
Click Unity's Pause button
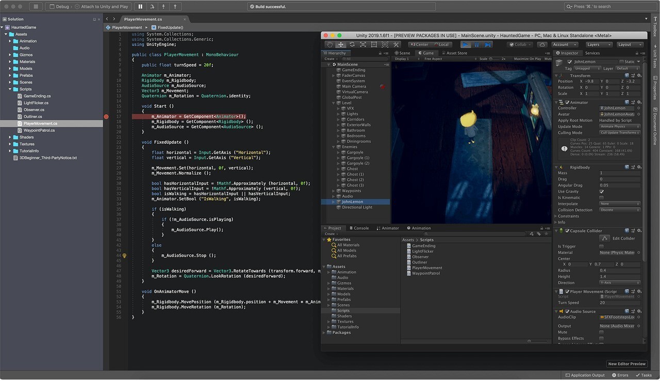click(x=477, y=44)
